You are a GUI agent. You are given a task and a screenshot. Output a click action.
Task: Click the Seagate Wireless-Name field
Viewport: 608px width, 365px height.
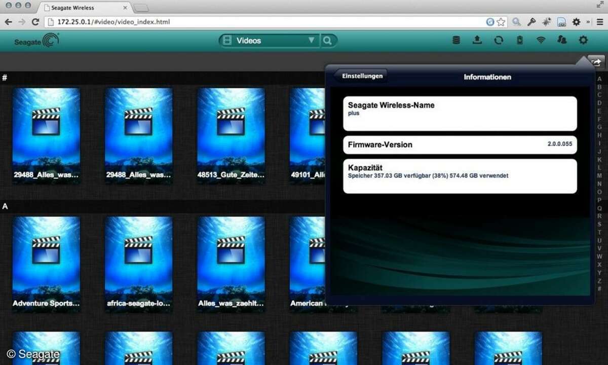pyautogui.click(x=460, y=114)
